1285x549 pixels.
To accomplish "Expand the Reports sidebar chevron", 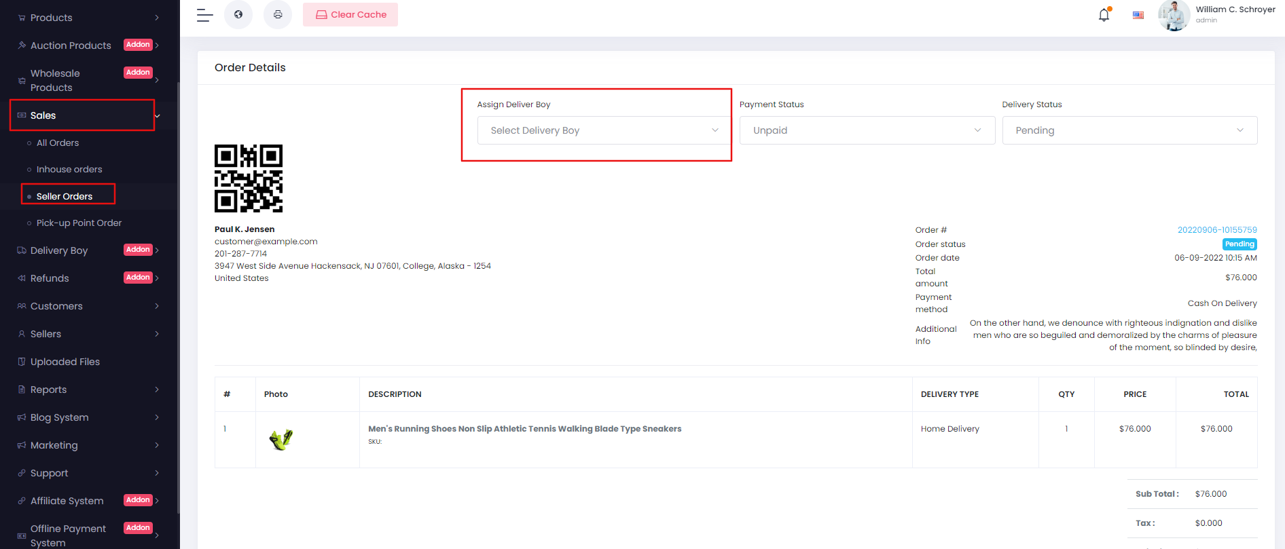I will (x=157, y=390).
